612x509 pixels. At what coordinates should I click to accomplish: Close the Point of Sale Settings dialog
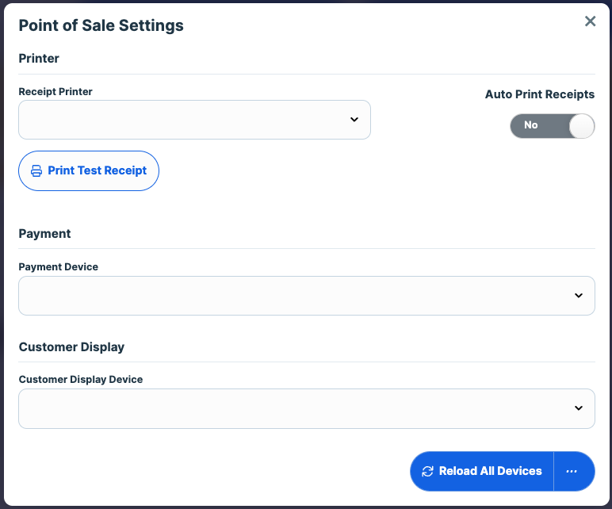pyautogui.click(x=590, y=21)
